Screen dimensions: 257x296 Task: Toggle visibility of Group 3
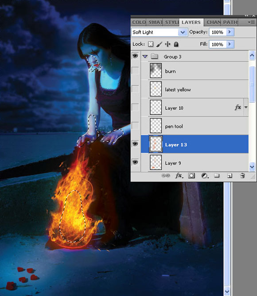135,56
